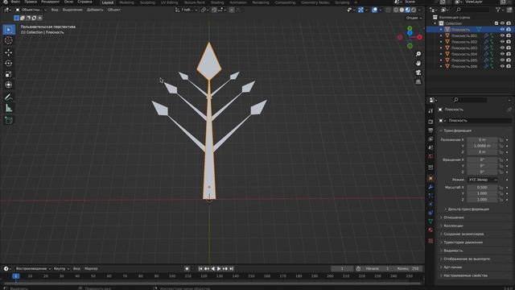Select the Move tool
Viewport: 515px width, 290px height.
9,52
